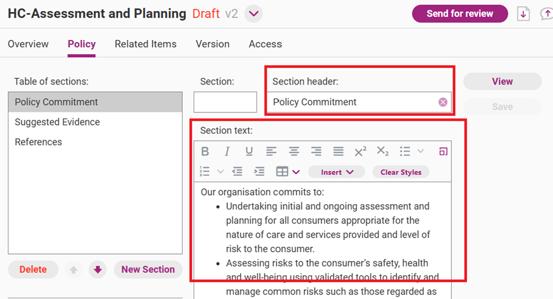Image resolution: width=553 pixels, height=299 pixels.
Task: Toggle underline formatting in the editor
Action: [x=249, y=152]
